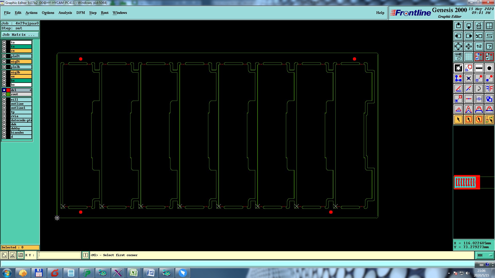Click the Home view icon

tap(479, 26)
